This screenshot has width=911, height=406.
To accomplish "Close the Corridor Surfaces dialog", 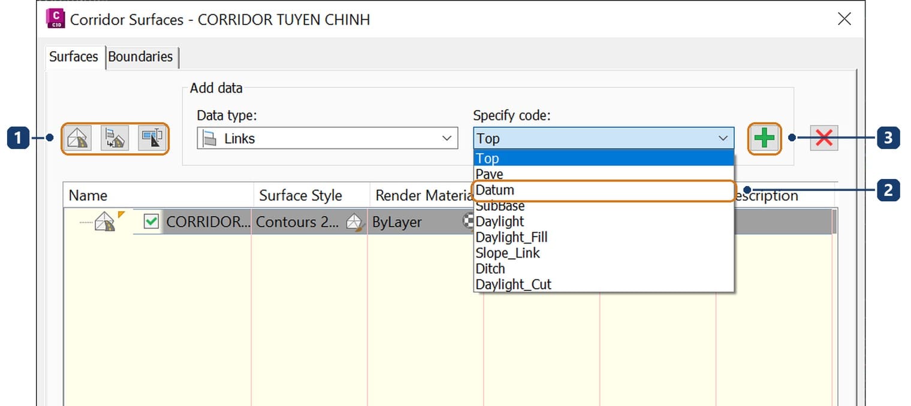I will click(x=844, y=19).
